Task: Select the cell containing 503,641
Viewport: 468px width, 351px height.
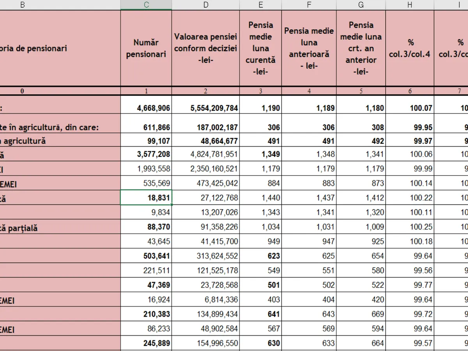Action: pos(146,256)
